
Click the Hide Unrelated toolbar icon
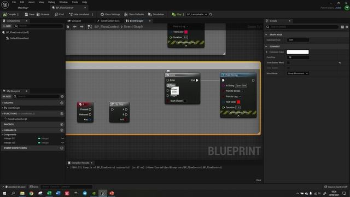71,14
